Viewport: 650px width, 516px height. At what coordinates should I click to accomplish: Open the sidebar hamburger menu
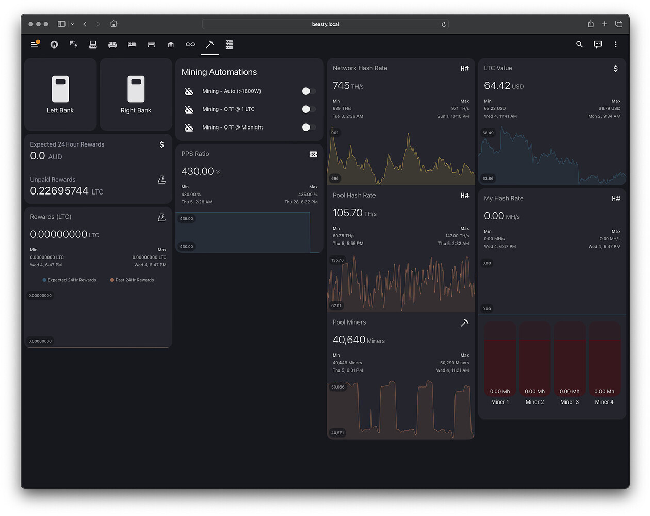tap(35, 44)
